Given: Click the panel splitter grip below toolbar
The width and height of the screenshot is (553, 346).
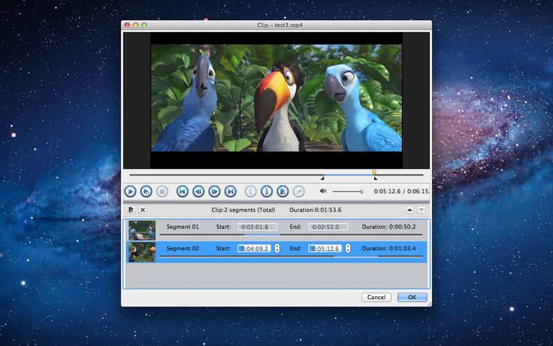Looking at the screenshot, I should pos(276,201).
